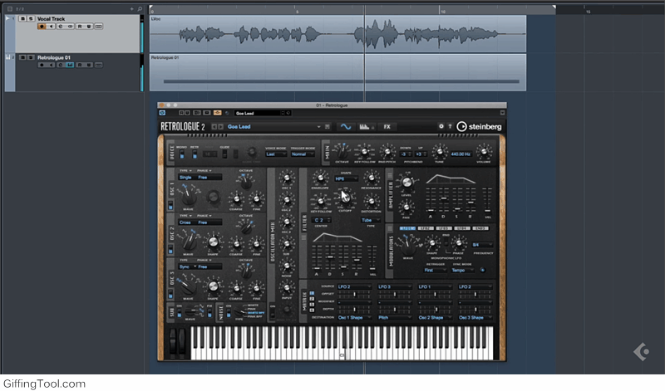Open the OSC 3 Type Sync dropdown

point(187,266)
